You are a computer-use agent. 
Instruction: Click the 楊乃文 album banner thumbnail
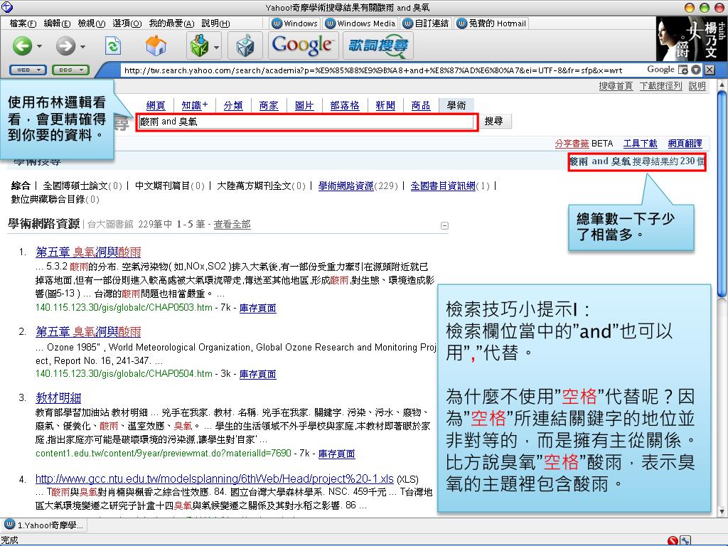click(690, 39)
